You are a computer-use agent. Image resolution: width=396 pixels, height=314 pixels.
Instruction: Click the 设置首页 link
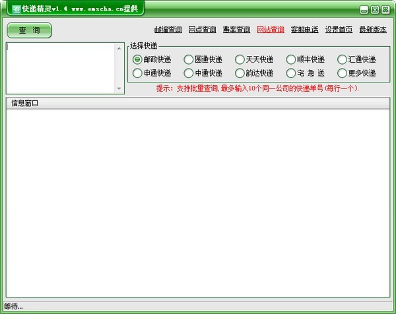point(339,30)
